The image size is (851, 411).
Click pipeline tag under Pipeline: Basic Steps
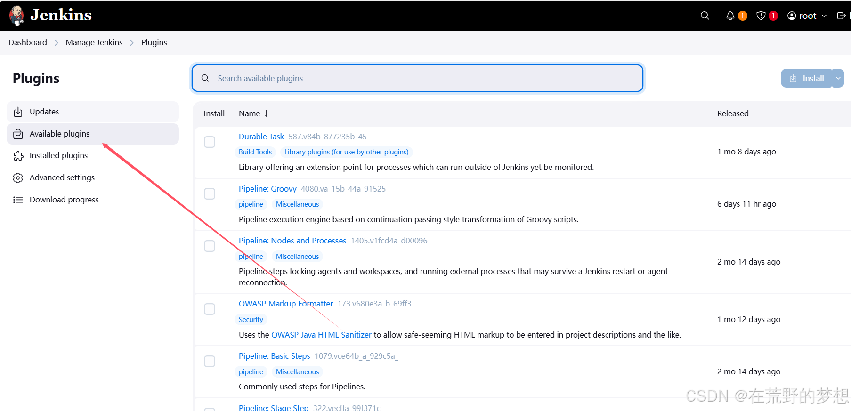pyautogui.click(x=251, y=372)
